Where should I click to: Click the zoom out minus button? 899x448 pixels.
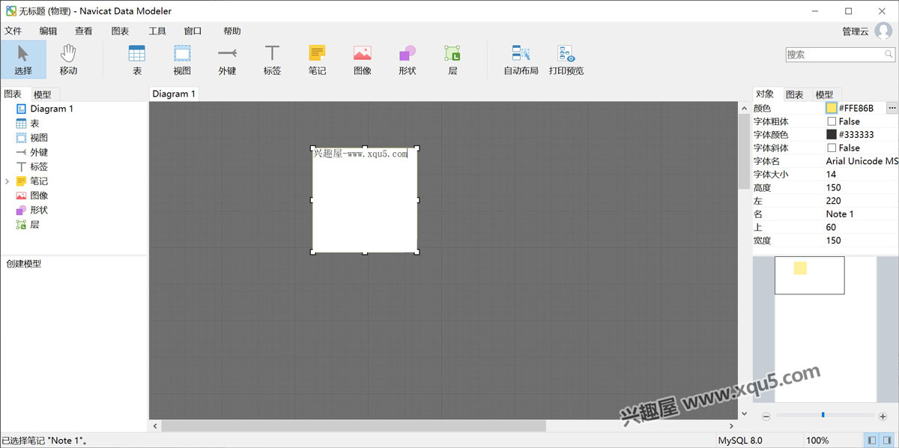point(766,416)
